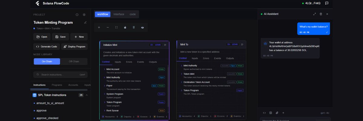Screen dimensions: 363x121
Task: Open Initialize Mint Events tab
Action: 140,62
